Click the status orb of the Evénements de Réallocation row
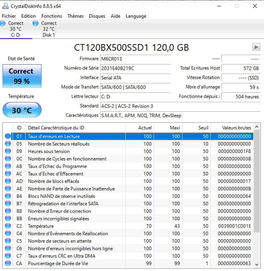 coord(8,234)
